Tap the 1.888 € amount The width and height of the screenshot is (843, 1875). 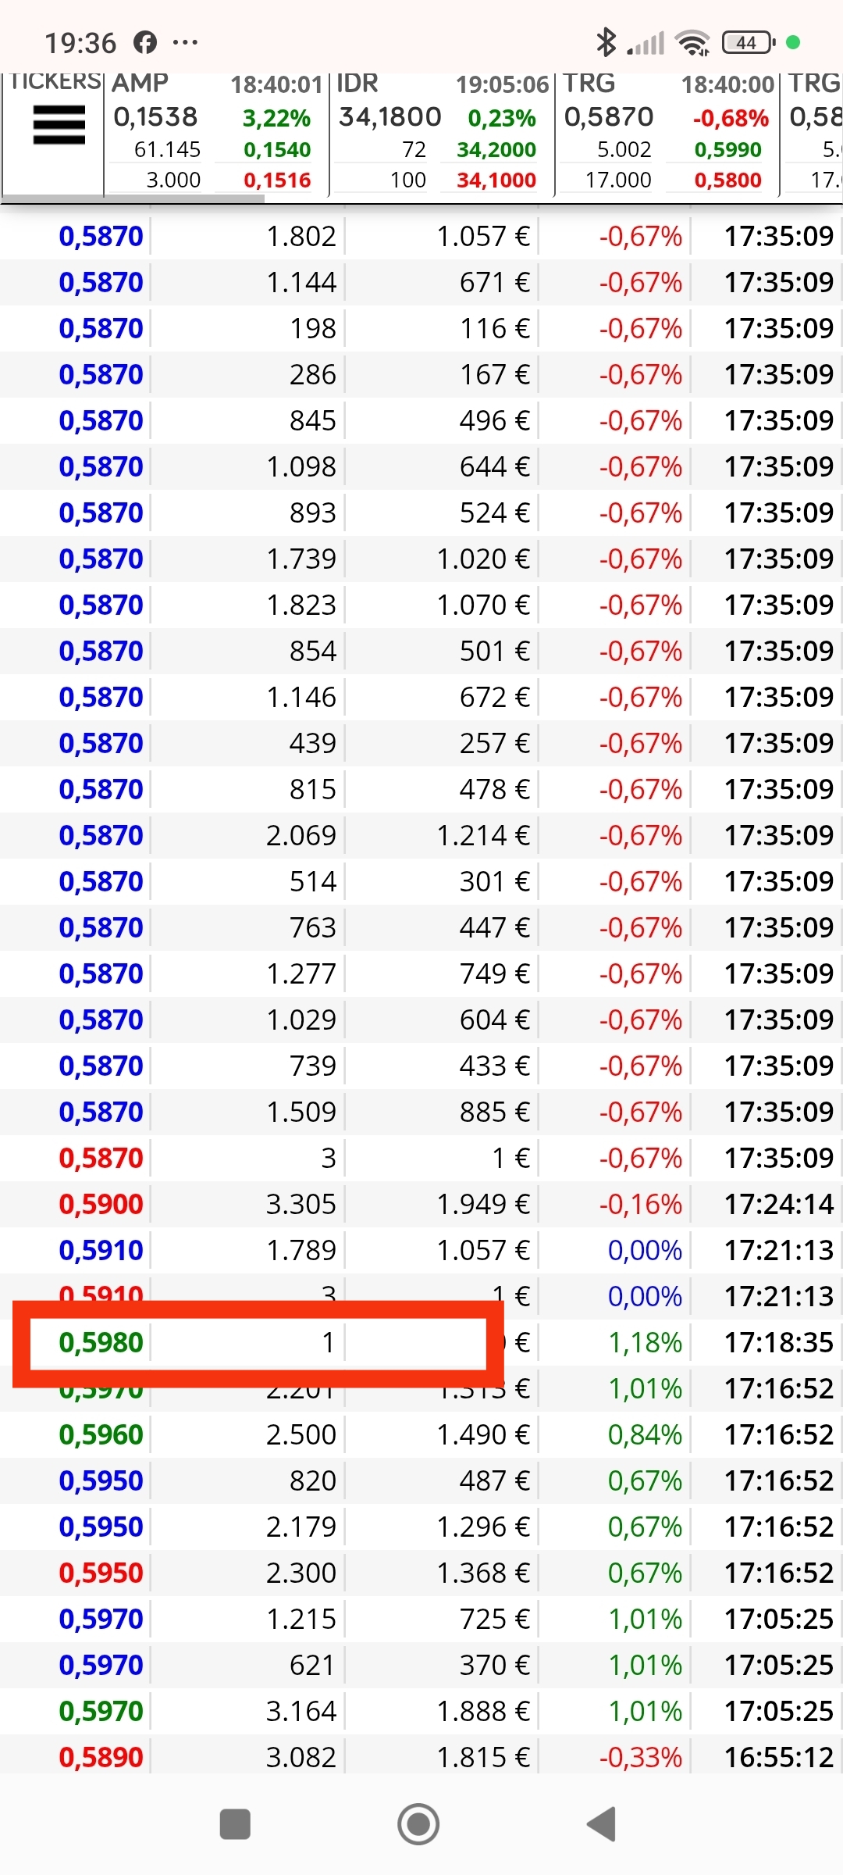pos(483,1711)
